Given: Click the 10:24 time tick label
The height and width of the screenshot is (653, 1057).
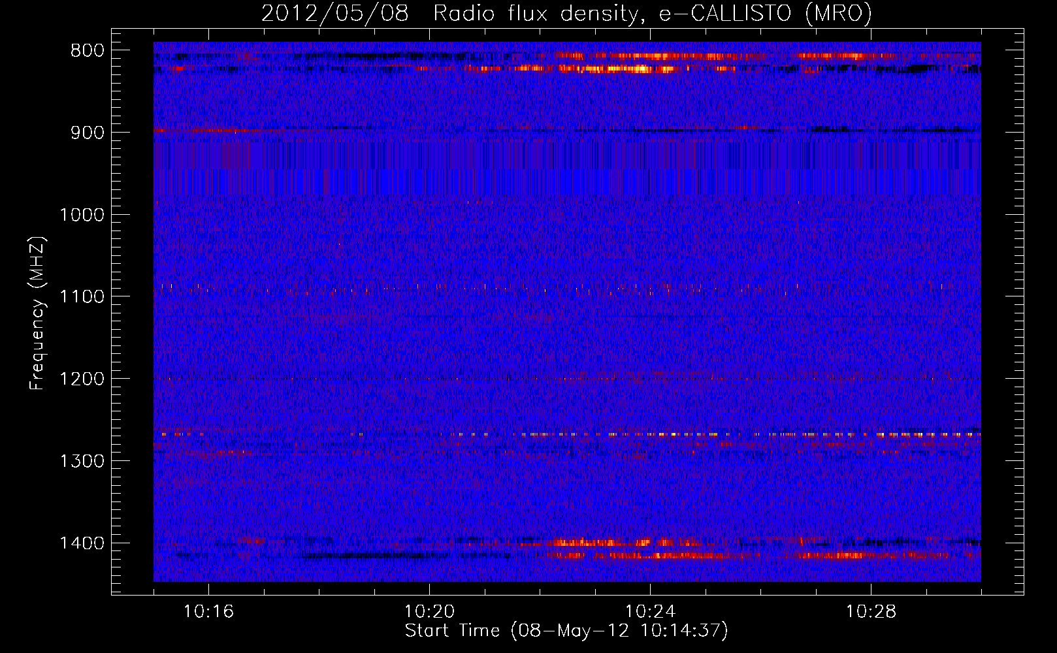Looking at the screenshot, I should pos(650,612).
